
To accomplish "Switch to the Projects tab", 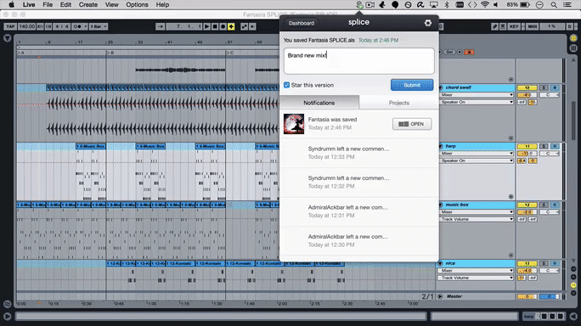I will [399, 103].
